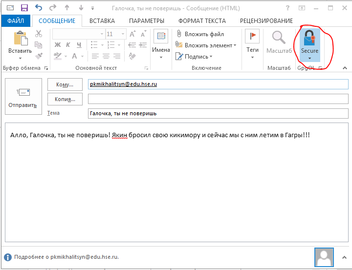Open the font name combo box

[x=79, y=34]
